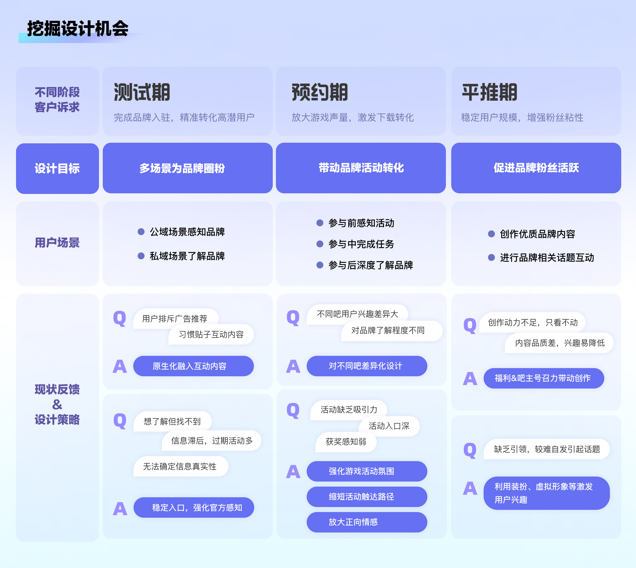Screen dimensions: 636x568
Task: Click the Q icon next to 想了解但找不到
Action: point(119,421)
